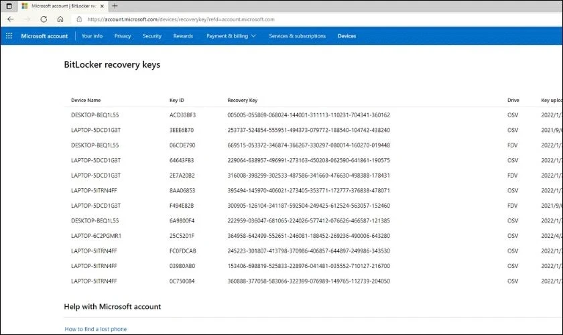
Task: Click recovery key starting 153406-698819
Action: [x=308, y=266]
